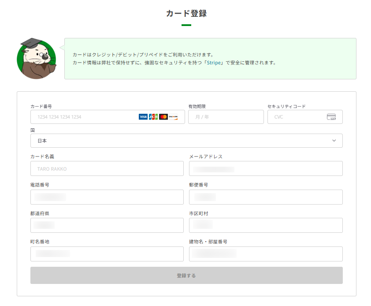Click the 都道府県 prefecture field
Viewport: 371px width, 306px height.
click(x=107, y=225)
